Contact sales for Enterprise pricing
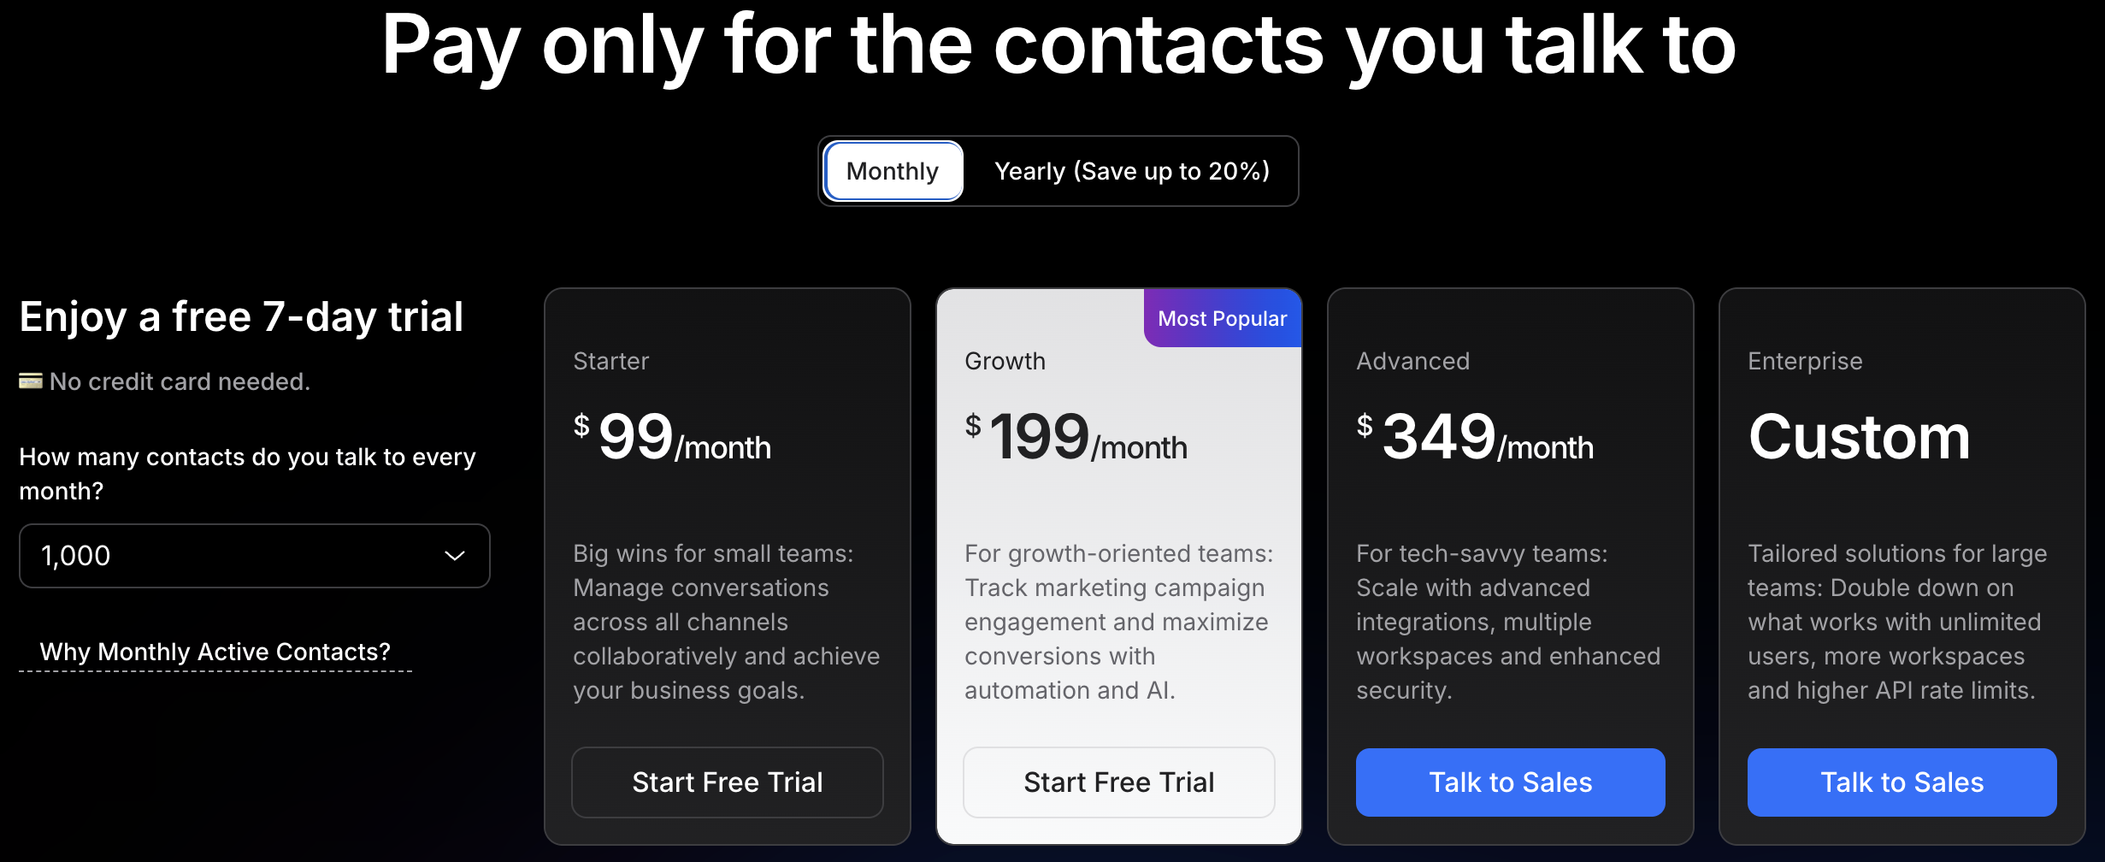 click(x=1902, y=782)
